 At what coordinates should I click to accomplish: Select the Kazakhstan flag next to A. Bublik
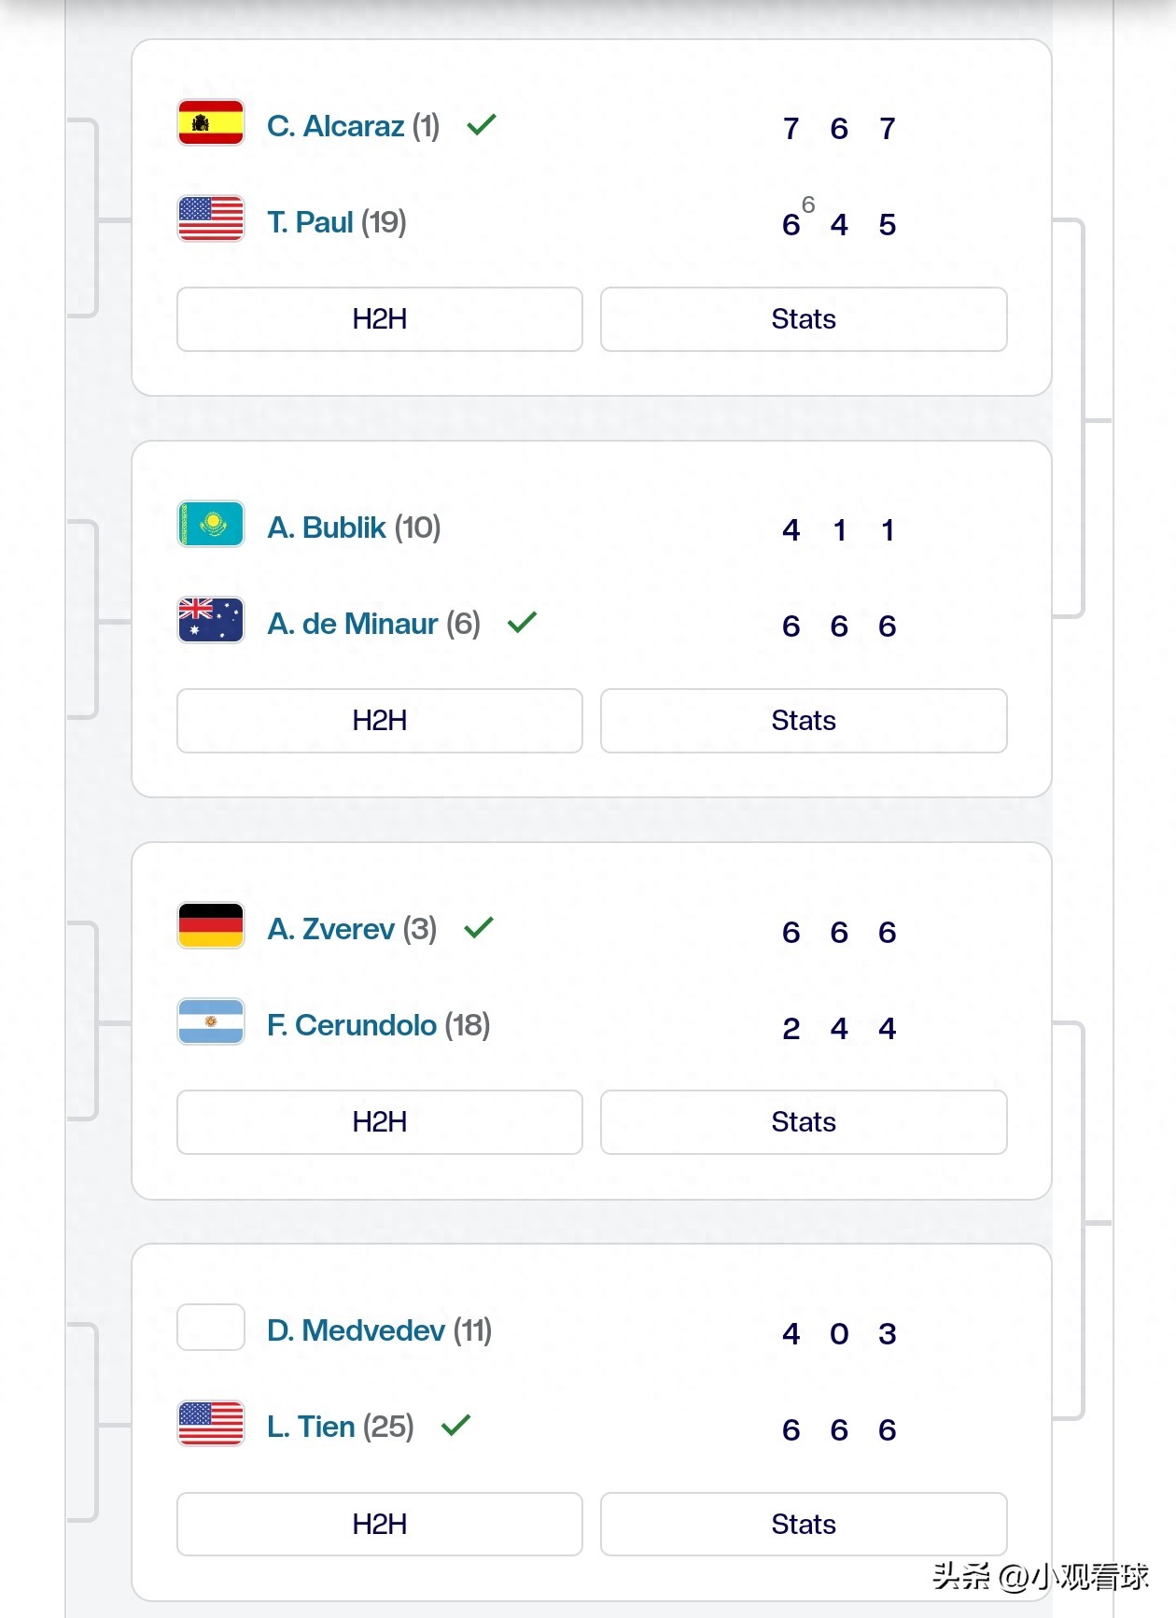(210, 524)
